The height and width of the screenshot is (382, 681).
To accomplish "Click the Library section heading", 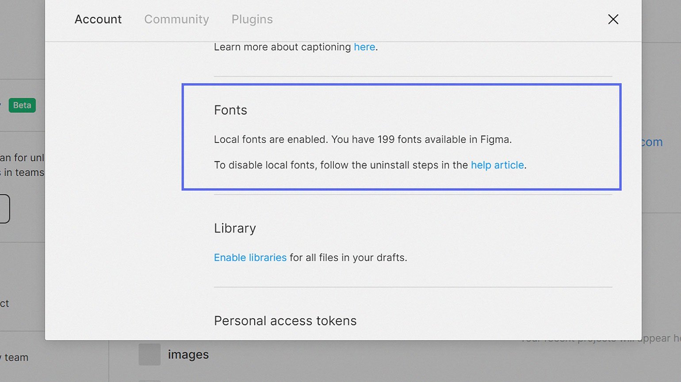I will coord(235,228).
